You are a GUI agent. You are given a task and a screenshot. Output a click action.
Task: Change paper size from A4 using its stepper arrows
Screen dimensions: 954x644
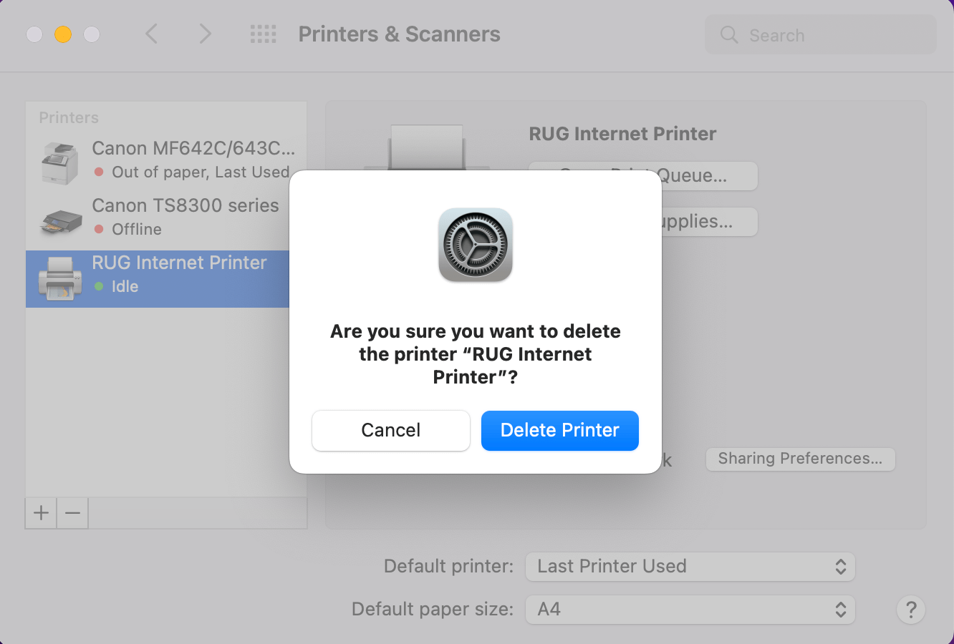[x=842, y=609]
